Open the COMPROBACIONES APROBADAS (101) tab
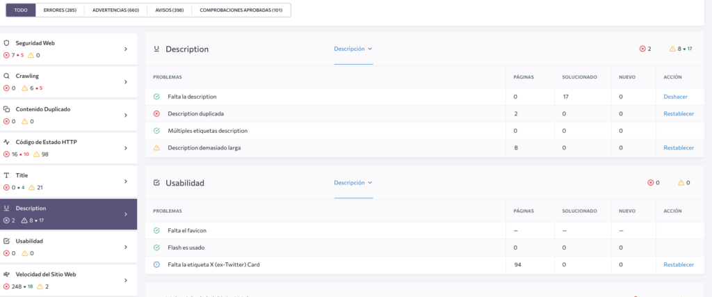The image size is (712, 297). 241,10
